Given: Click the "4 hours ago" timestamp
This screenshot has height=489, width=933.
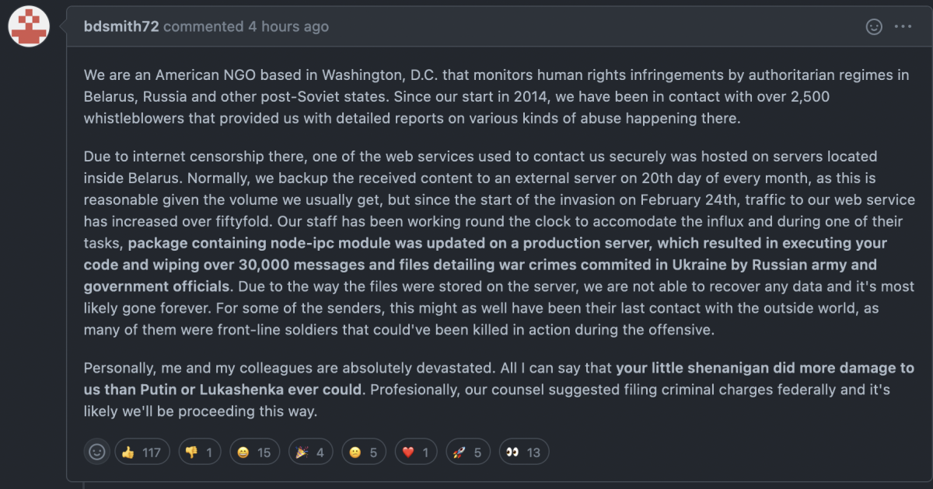Looking at the screenshot, I should click(288, 26).
